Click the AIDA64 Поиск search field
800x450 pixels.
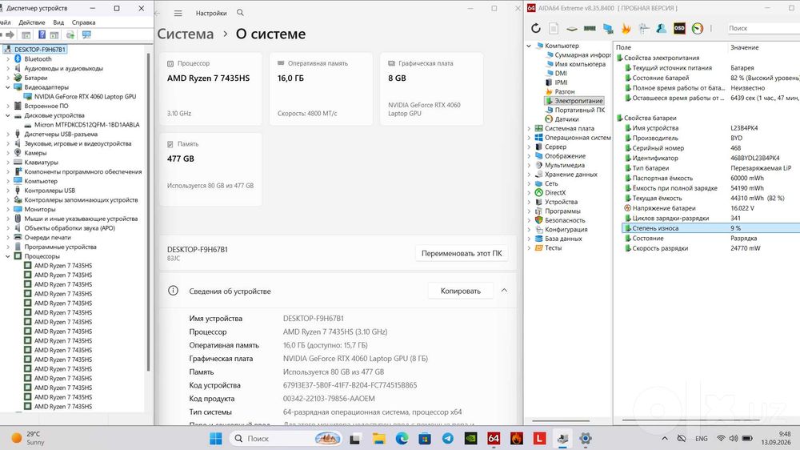pyautogui.click(x=763, y=29)
